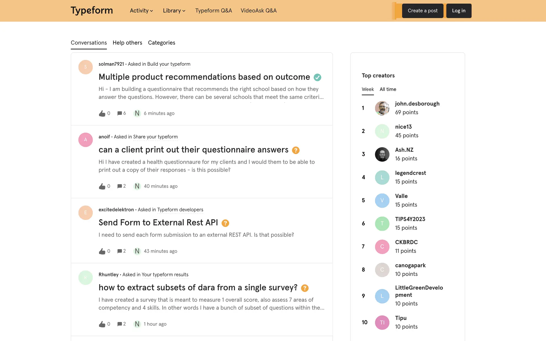This screenshot has height=341, width=546.
Task: Click thumbs-up icon on client print out post
Action: [x=102, y=186]
